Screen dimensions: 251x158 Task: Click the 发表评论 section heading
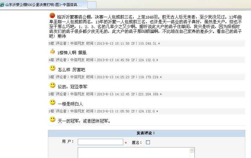click(x=146, y=133)
